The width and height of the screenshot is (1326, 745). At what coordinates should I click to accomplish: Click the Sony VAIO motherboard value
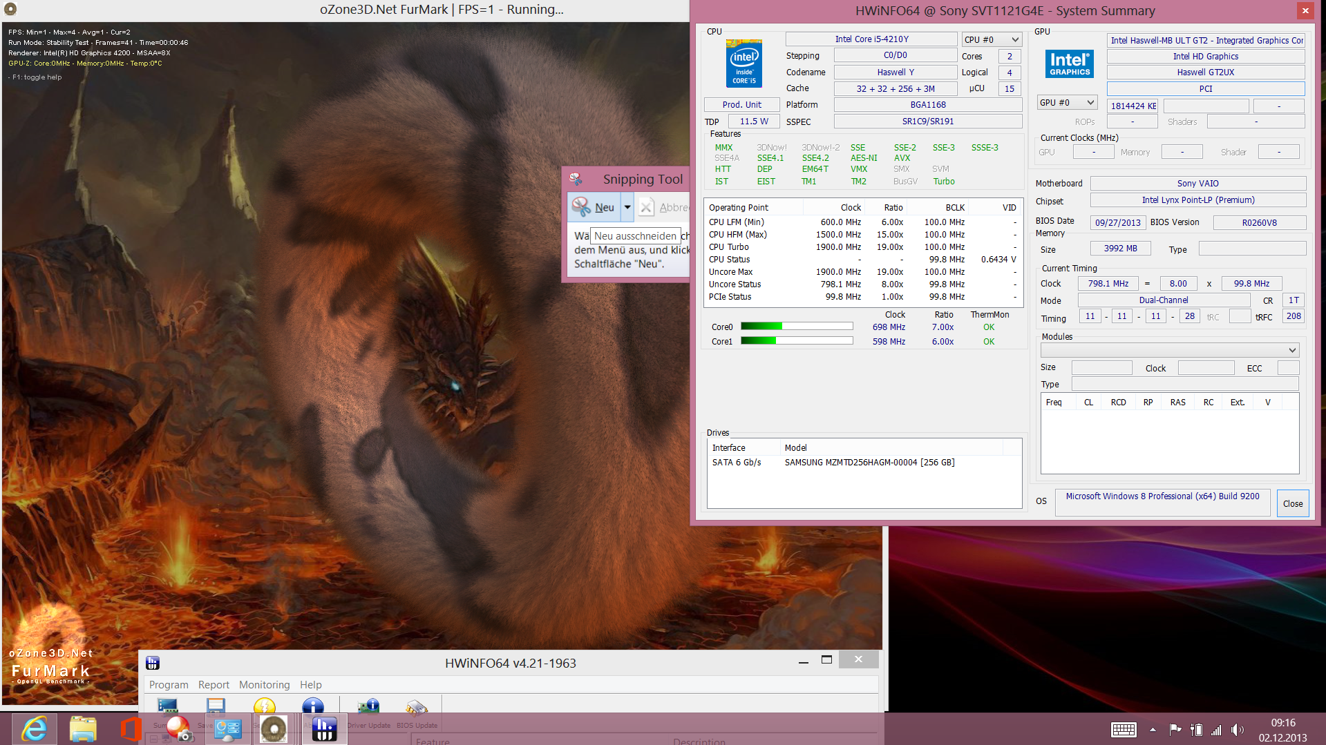1198,183
